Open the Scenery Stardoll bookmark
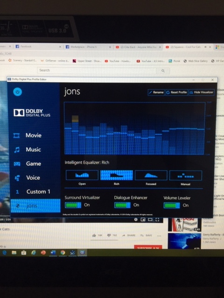Image resolution: width=224 pixels, height=298 pixels. tap(22, 61)
